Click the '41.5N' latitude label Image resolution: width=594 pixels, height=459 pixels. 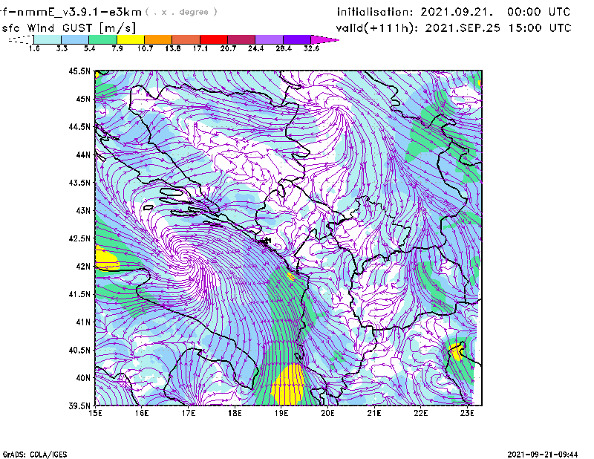79,294
